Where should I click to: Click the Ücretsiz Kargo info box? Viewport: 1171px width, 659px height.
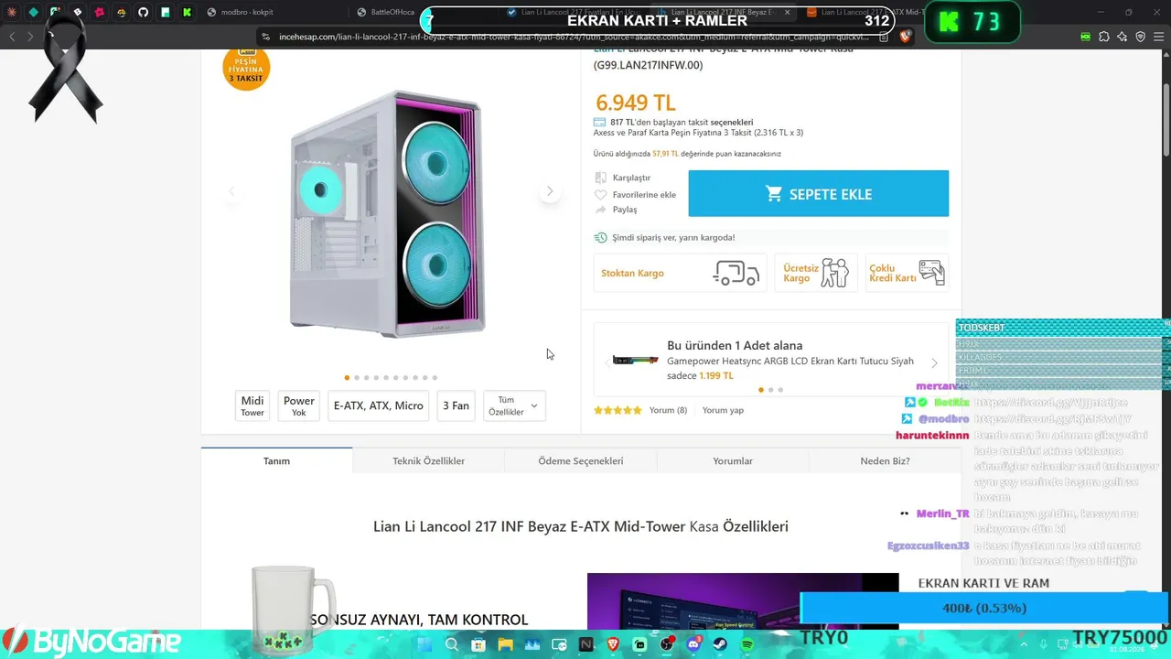point(816,273)
